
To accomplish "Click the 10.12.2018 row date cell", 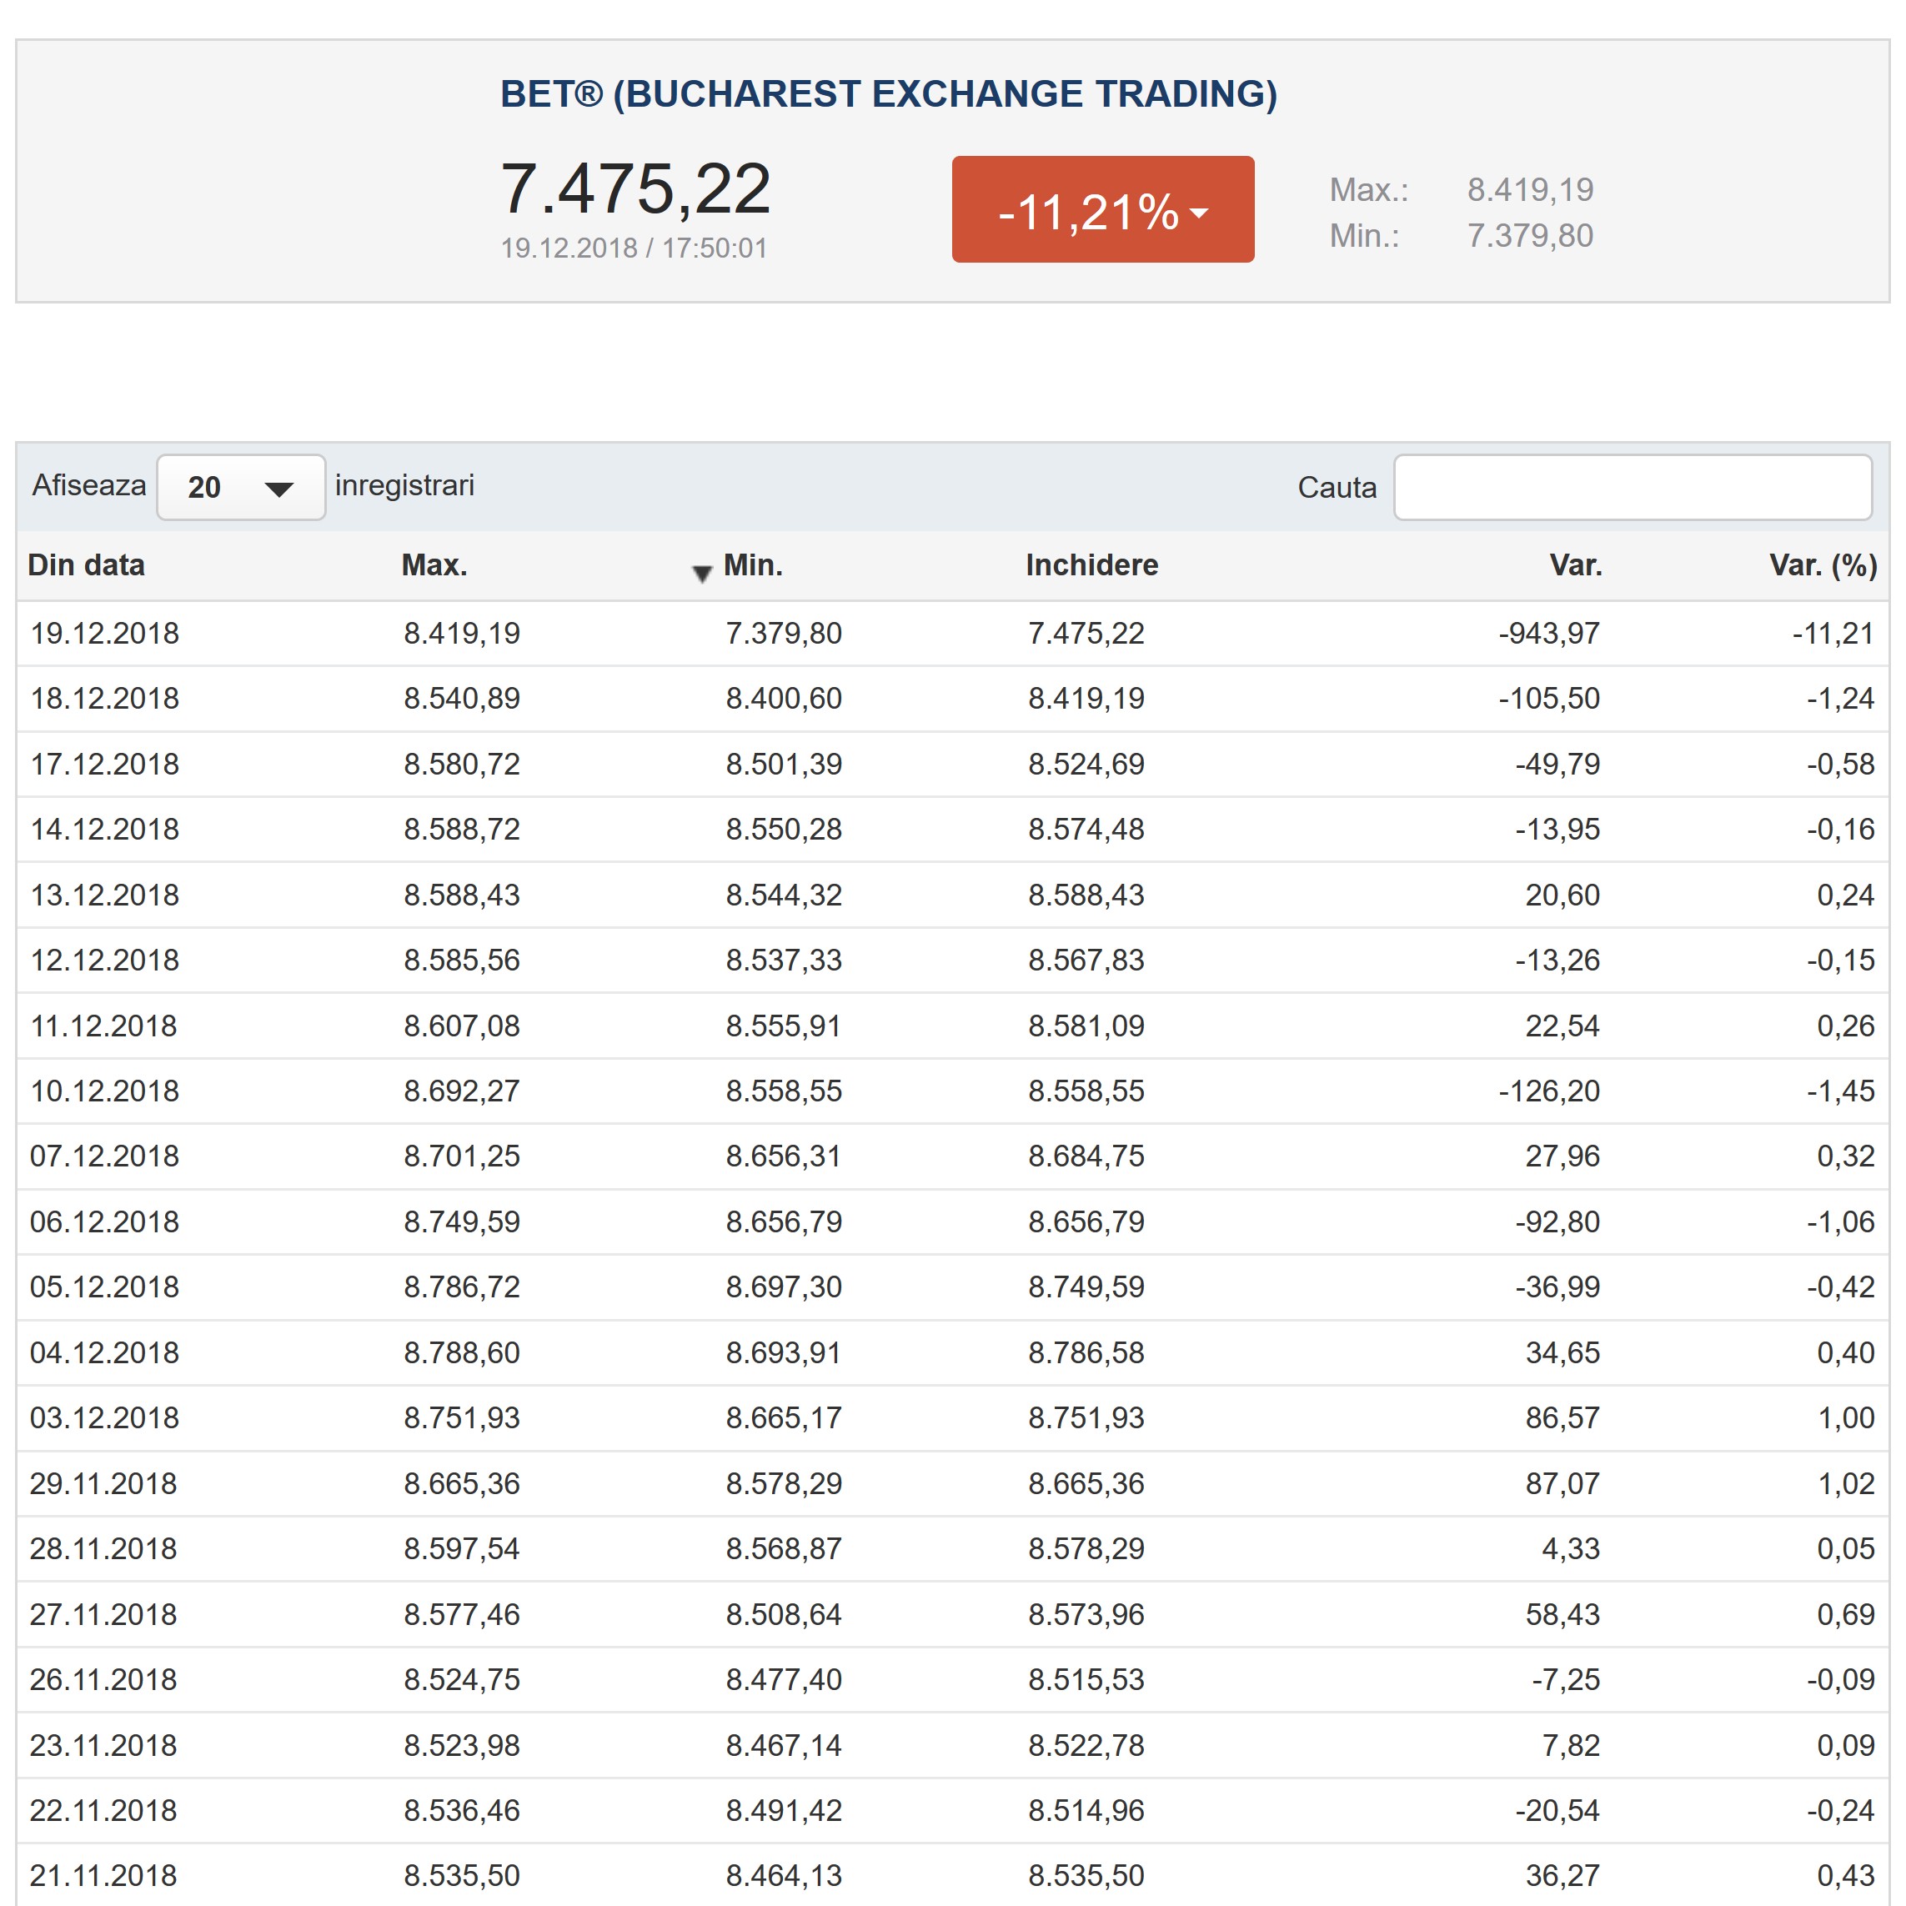I will [x=104, y=1090].
